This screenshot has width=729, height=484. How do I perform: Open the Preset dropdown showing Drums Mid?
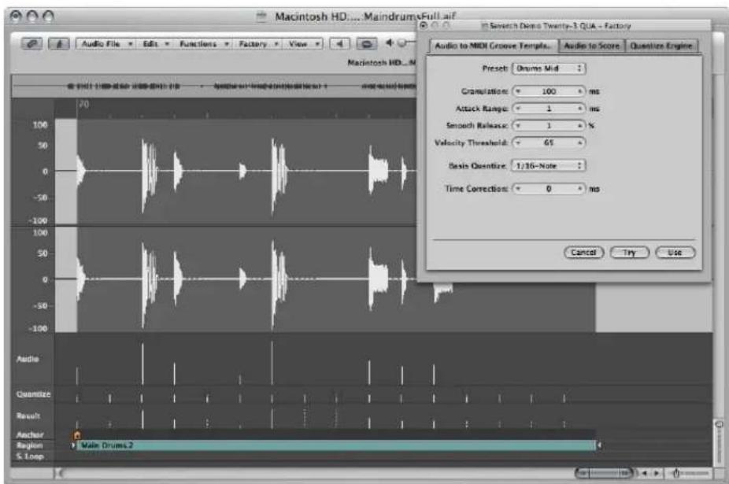[x=549, y=68]
